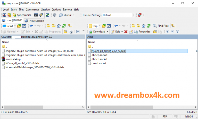This screenshot has height=119, width=198.
Task: Click remote unselect files minus icon
Action: pos(172,32)
